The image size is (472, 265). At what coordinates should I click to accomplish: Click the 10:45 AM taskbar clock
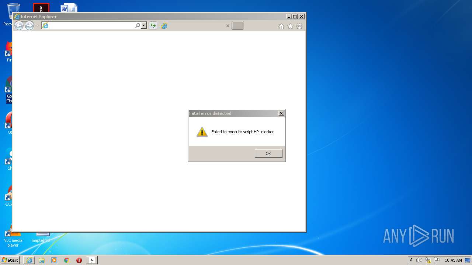pyautogui.click(x=453, y=260)
